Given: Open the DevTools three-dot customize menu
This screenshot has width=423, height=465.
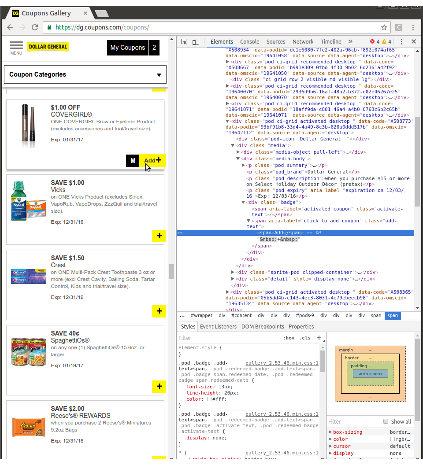Looking at the screenshot, I should pyautogui.click(x=401, y=41).
